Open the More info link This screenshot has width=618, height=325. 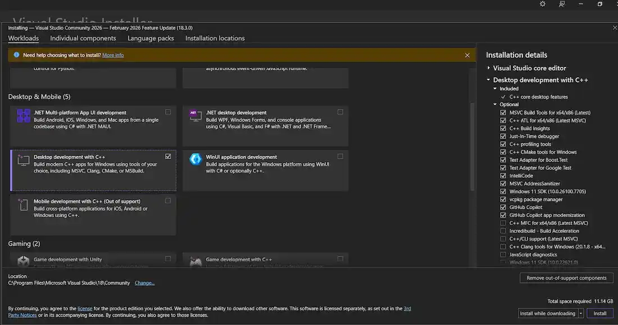(113, 55)
